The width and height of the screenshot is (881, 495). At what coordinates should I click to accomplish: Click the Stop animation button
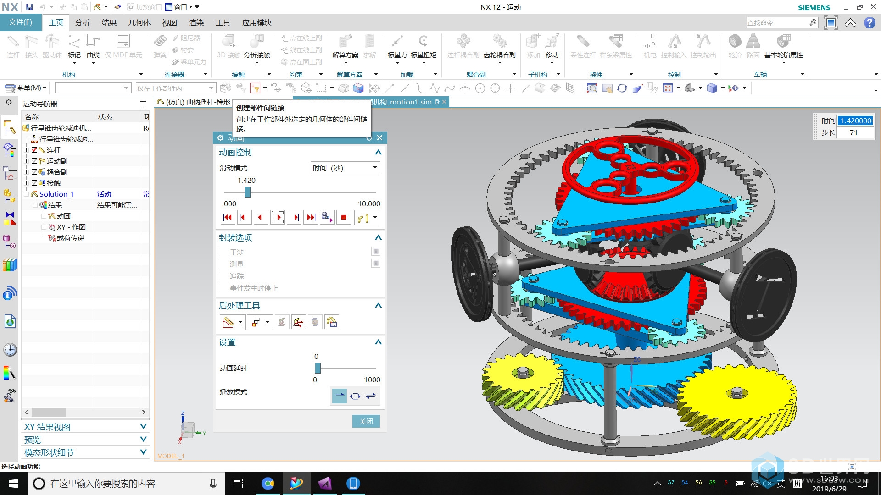click(344, 218)
